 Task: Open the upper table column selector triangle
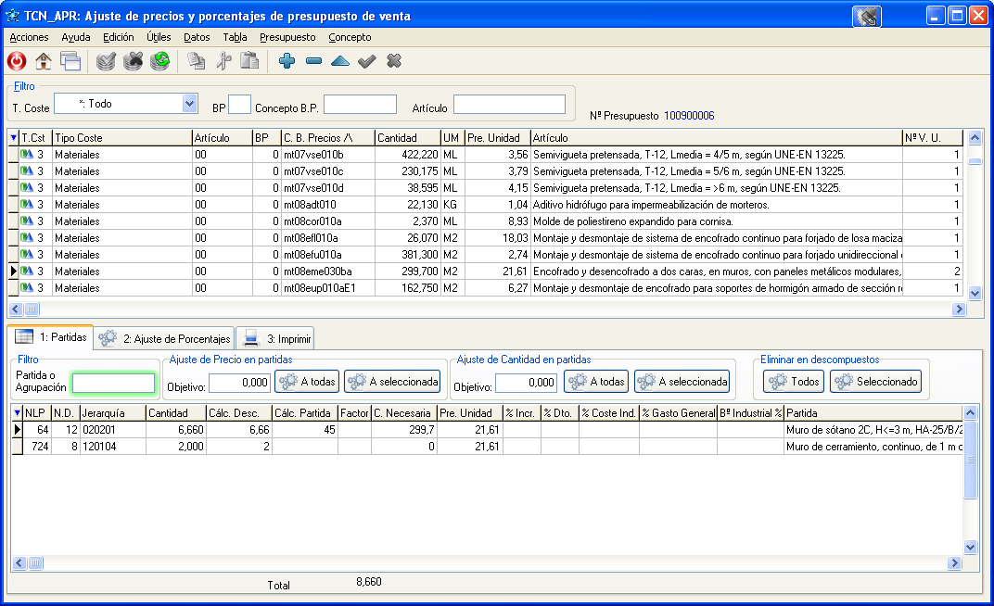(13, 137)
